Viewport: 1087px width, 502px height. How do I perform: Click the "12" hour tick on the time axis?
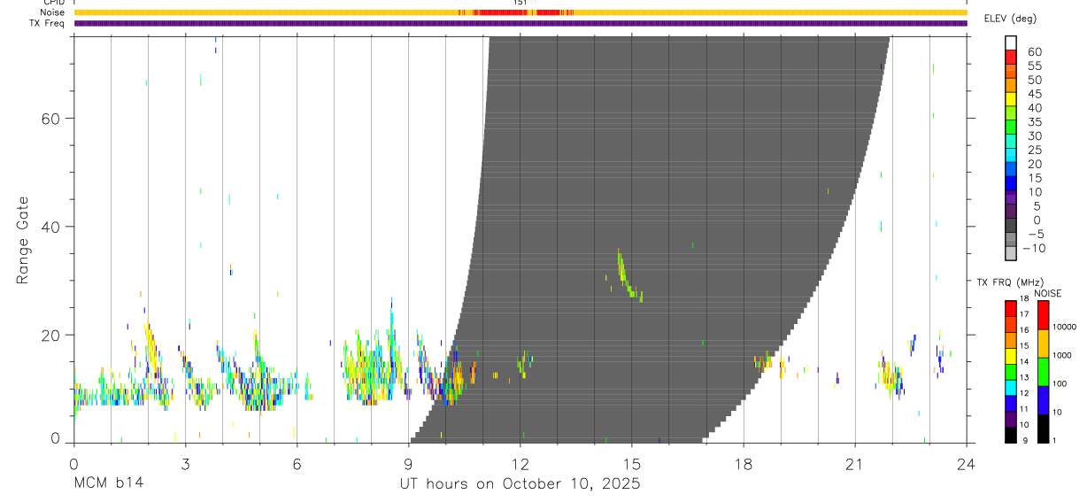(x=520, y=464)
